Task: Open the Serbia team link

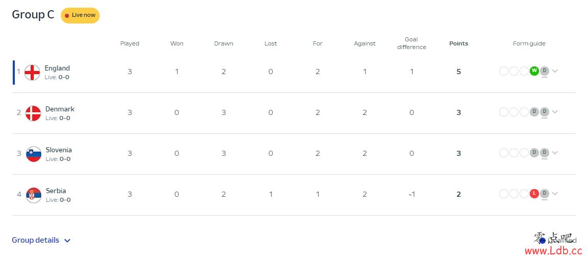Action: pyautogui.click(x=56, y=191)
